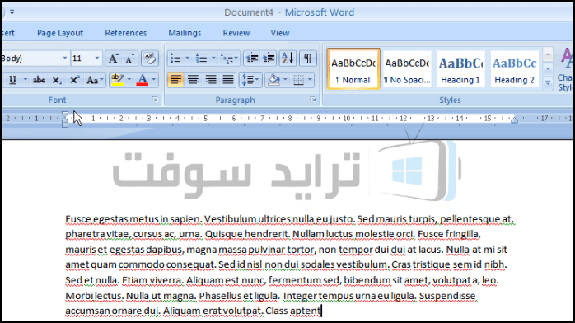
Task: Apply paragraph shading fill
Action: 274,80
